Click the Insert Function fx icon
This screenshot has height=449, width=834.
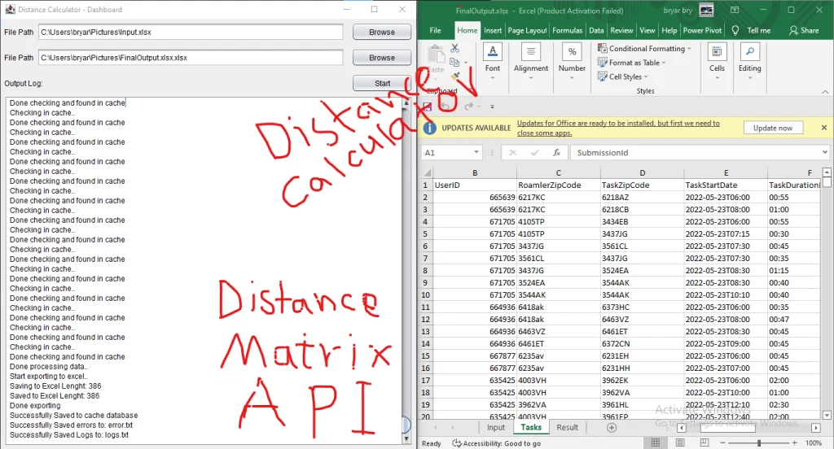click(x=556, y=152)
